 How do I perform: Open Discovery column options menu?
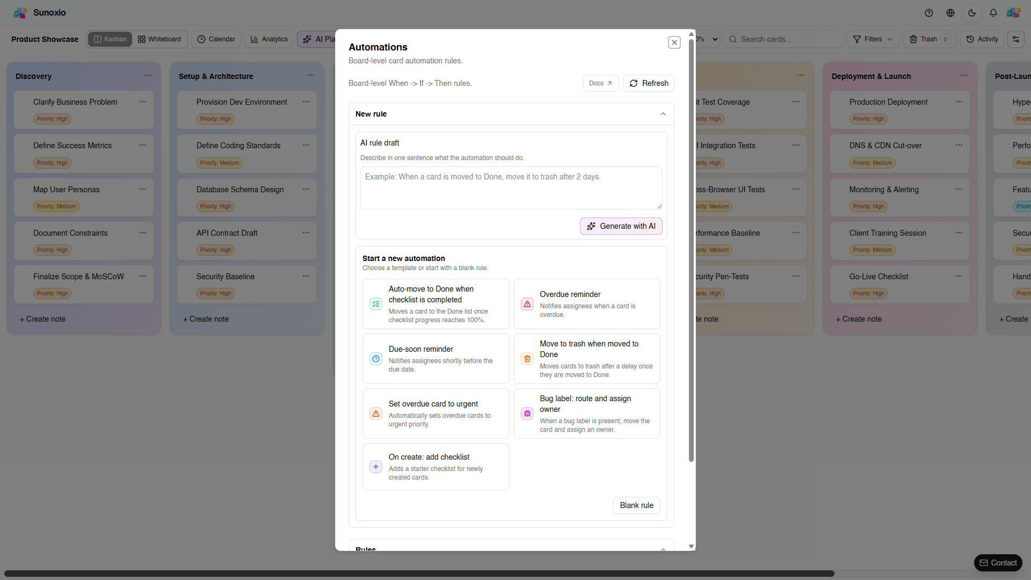point(147,76)
